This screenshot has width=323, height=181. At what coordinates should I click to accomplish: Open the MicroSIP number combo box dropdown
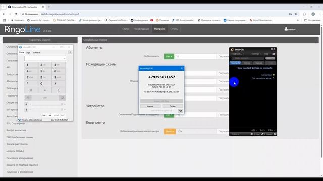64,59
